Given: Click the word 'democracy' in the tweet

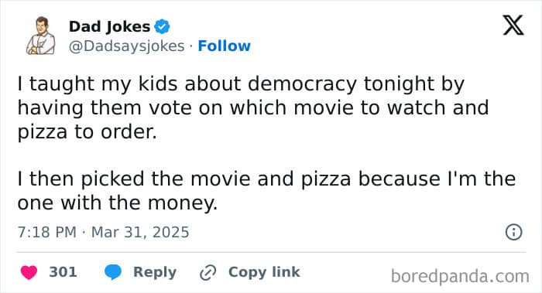Looking at the screenshot, I should 303,83.
